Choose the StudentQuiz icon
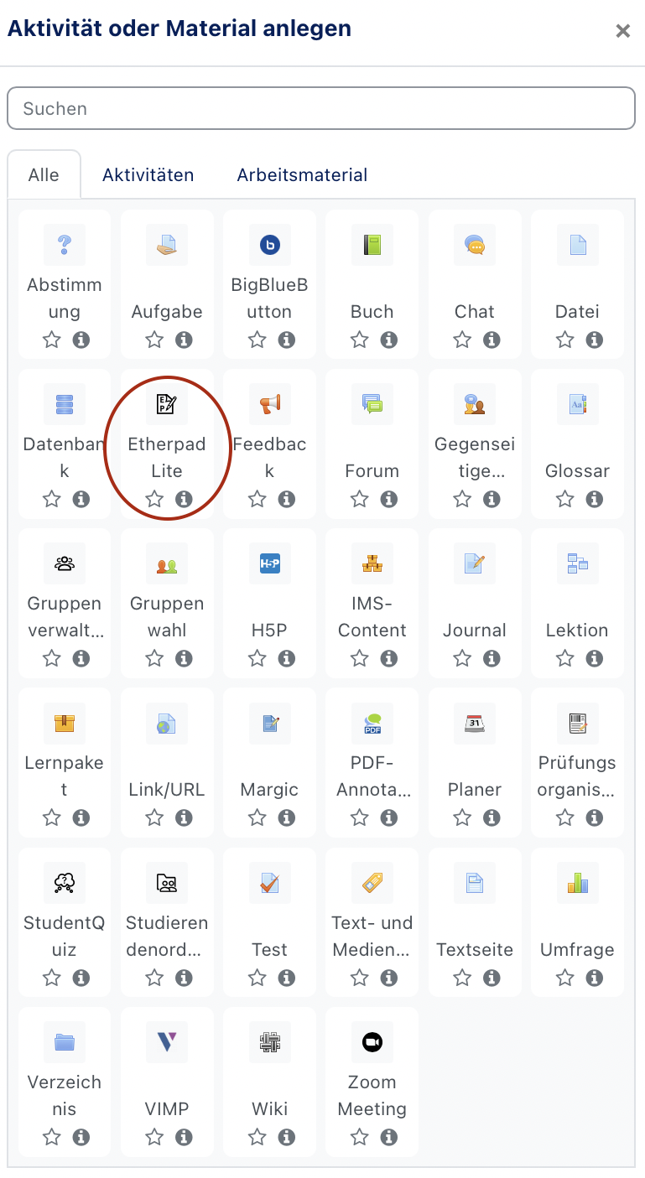This screenshot has height=1178, width=645. pyautogui.click(x=65, y=882)
